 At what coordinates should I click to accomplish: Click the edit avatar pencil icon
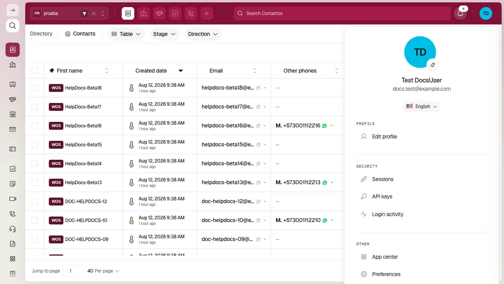[433, 65]
